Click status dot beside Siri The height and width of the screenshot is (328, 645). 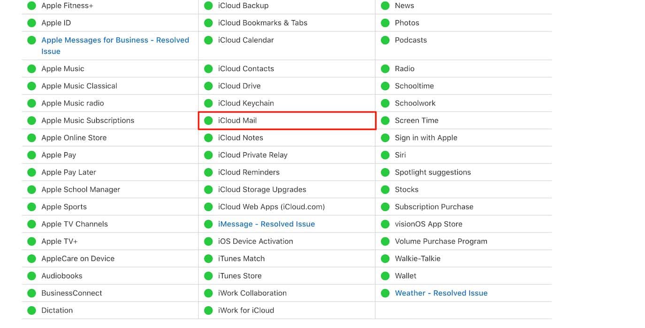(x=385, y=155)
